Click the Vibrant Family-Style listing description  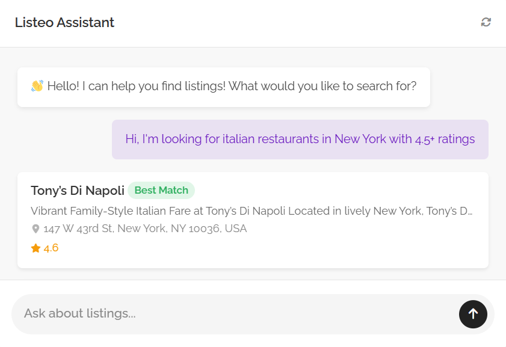coord(241,211)
